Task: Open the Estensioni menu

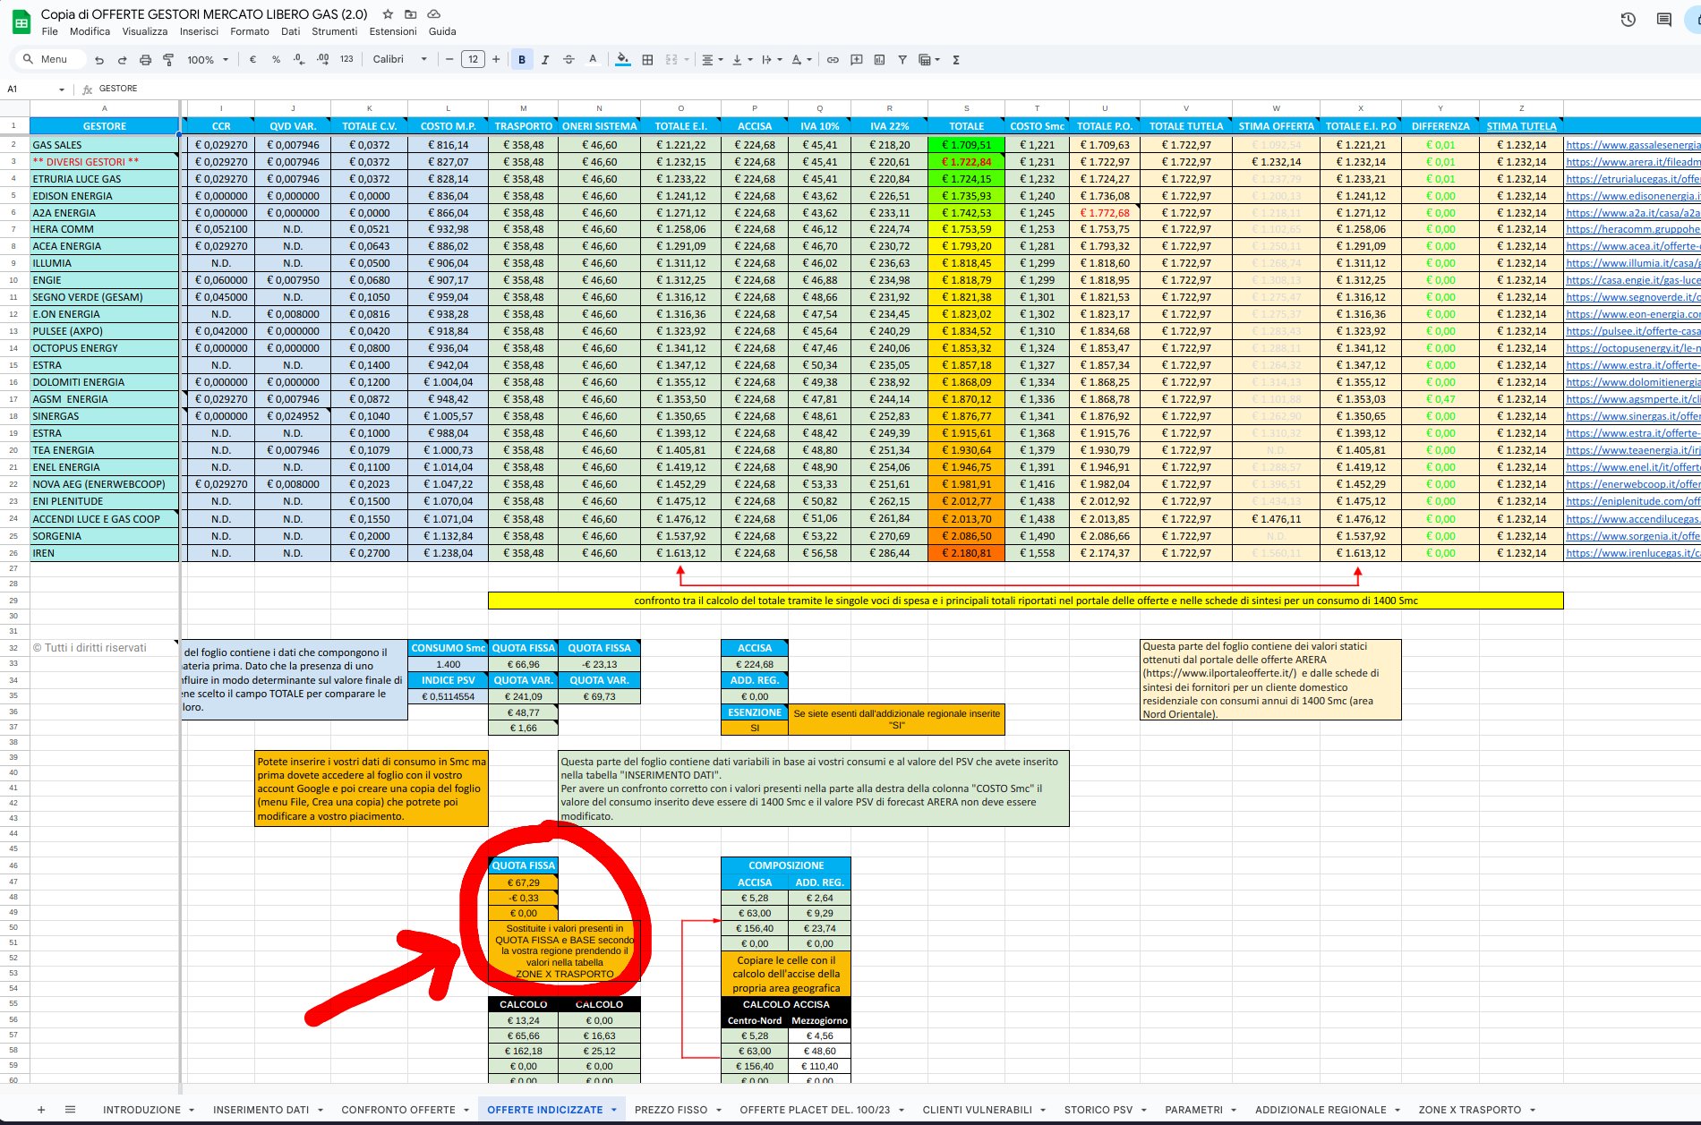Action: pos(393,31)
